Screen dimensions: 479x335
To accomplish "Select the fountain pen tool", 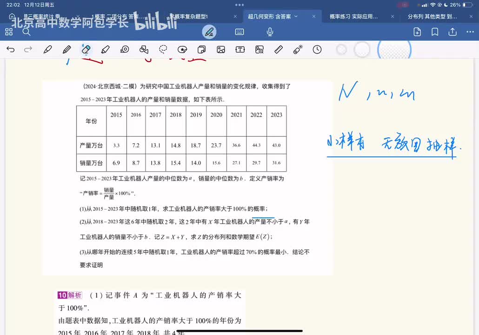I will 47,49.
